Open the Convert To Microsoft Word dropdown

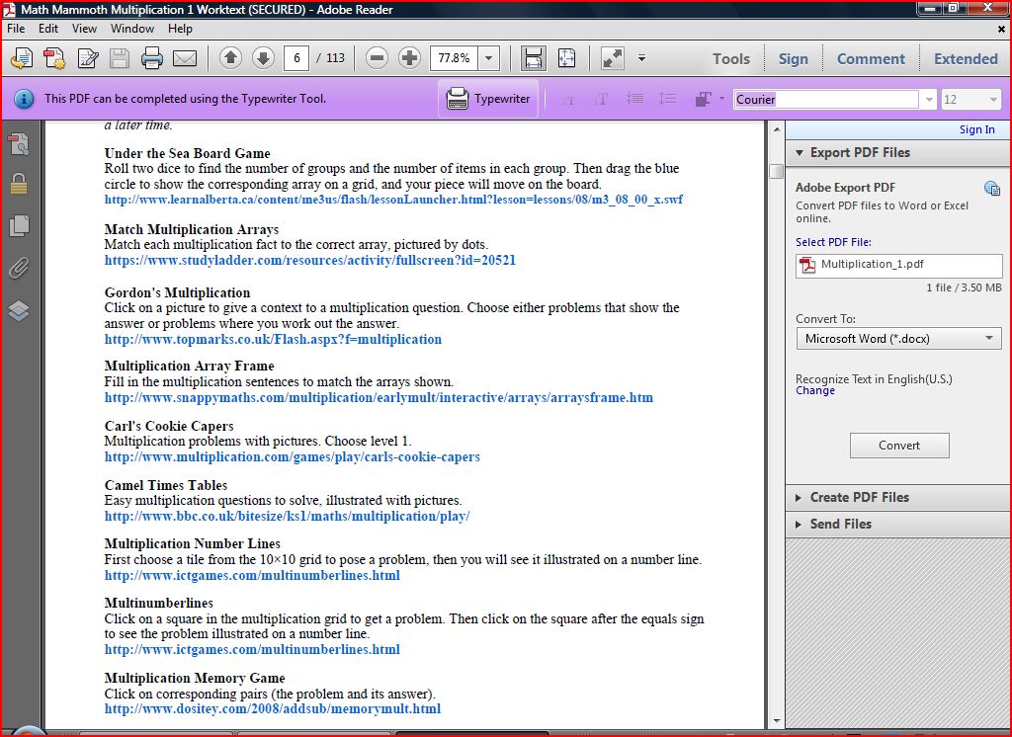[899, 338]
